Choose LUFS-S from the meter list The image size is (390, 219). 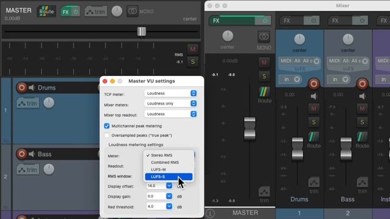(169, 176)
